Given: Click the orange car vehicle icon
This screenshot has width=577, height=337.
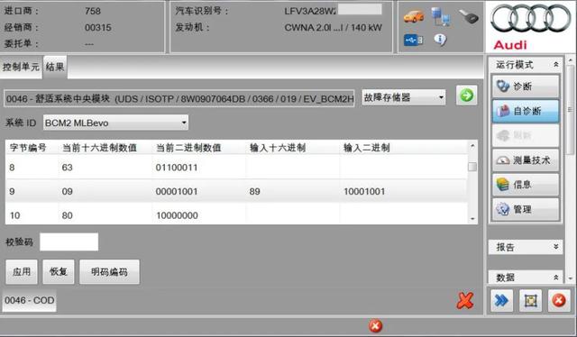Looking at the screenshot, I should [x=414, y=16].
